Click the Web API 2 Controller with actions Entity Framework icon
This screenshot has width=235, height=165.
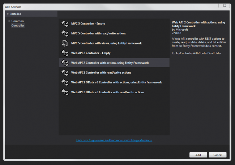[x=65, y=63]
